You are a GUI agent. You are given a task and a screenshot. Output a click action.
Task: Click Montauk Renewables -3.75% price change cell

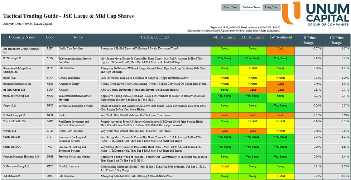coord(336,84)
